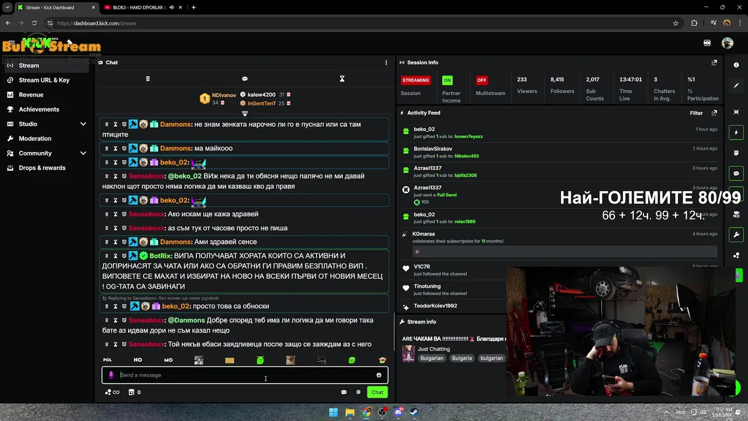Select the NO quick emote

tap(138, 360)
